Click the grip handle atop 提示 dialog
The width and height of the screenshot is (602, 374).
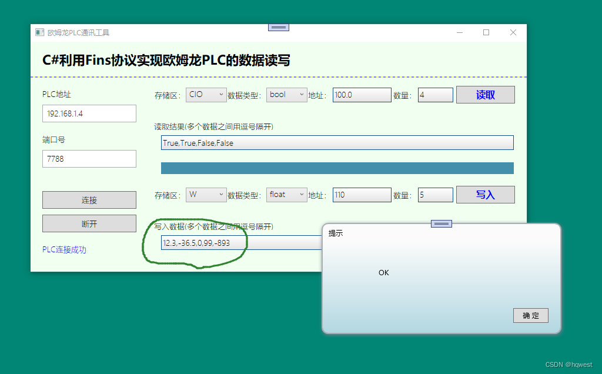(x=441, y=223)
